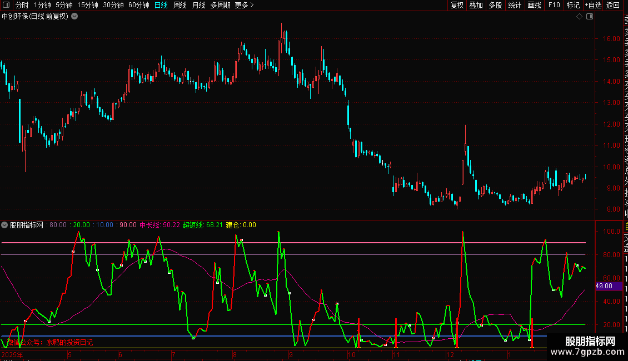Image resolution: width=628 pixels, height=361 pixels.
Task: Expand the 股朋指标网 indicator dropdown
Action: 5,225
